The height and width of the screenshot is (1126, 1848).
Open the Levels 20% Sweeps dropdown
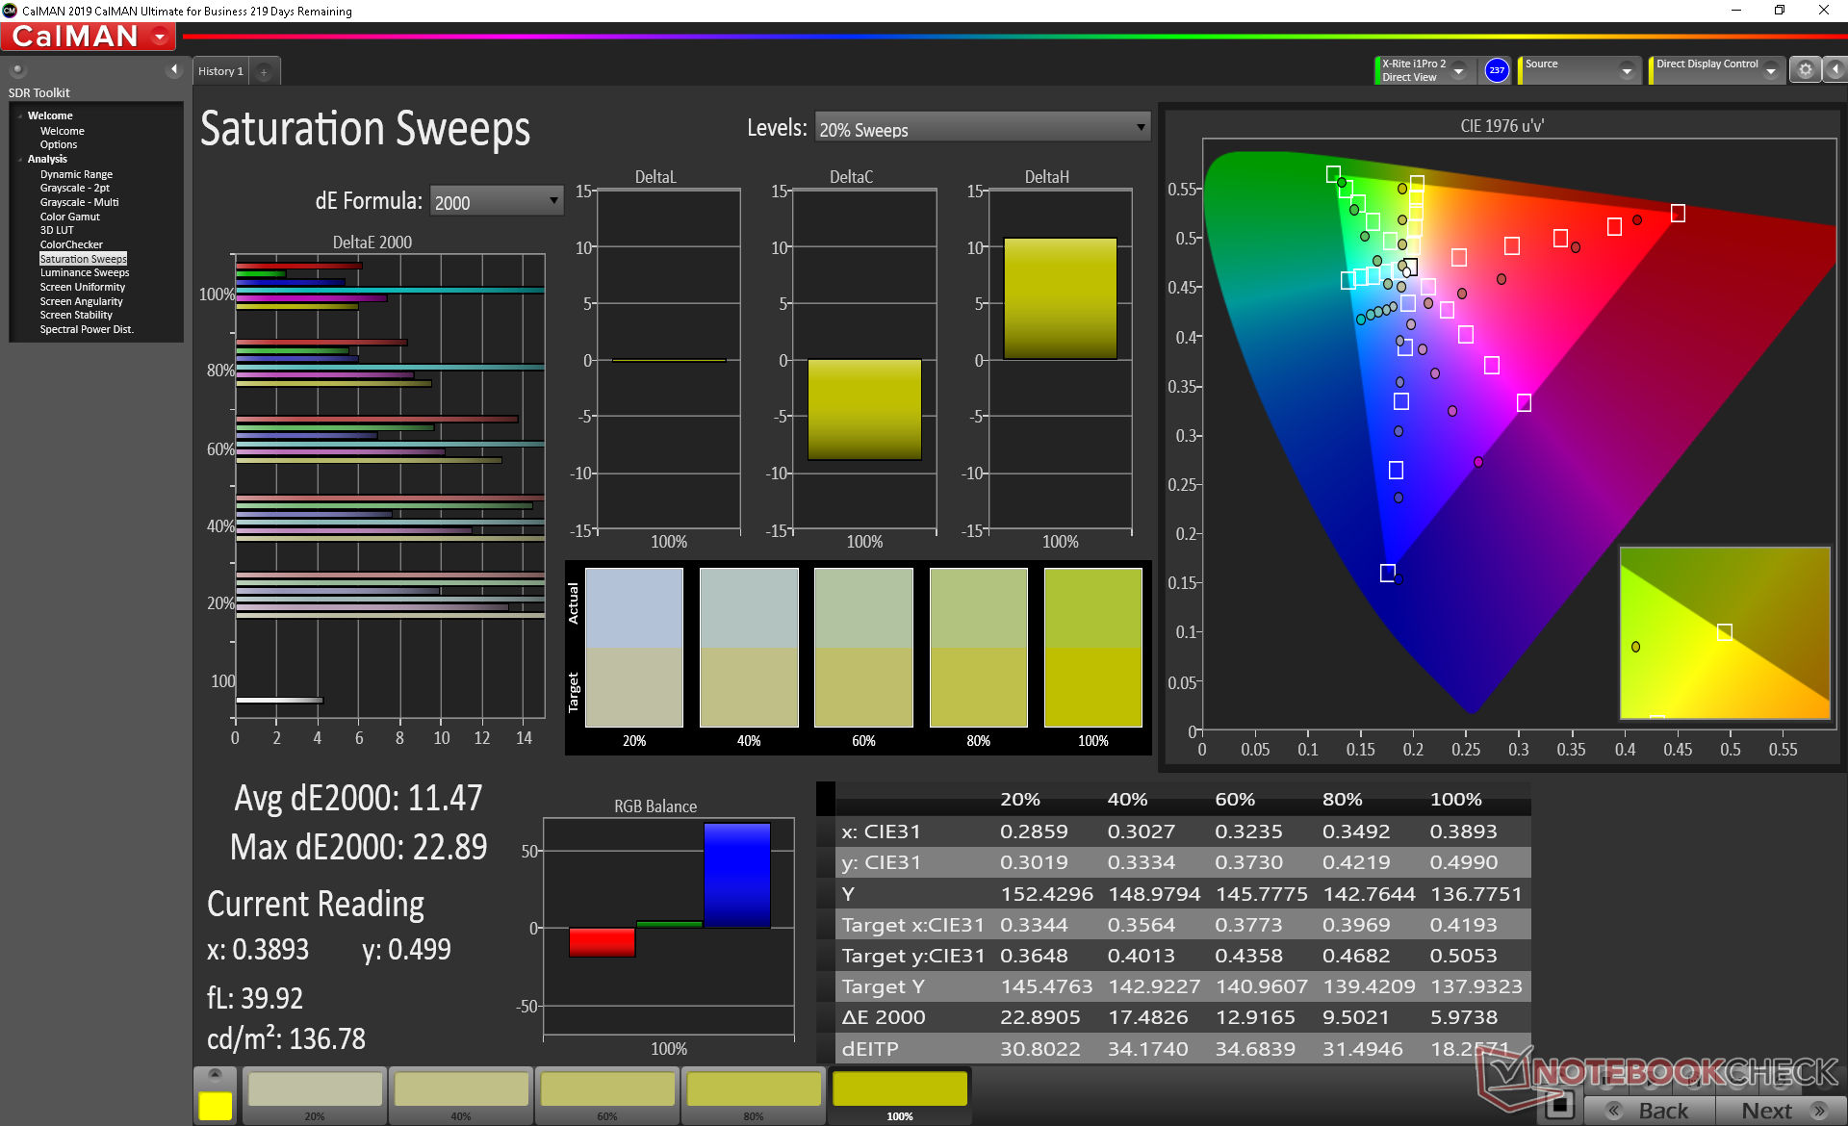click(x=983, y=128)
